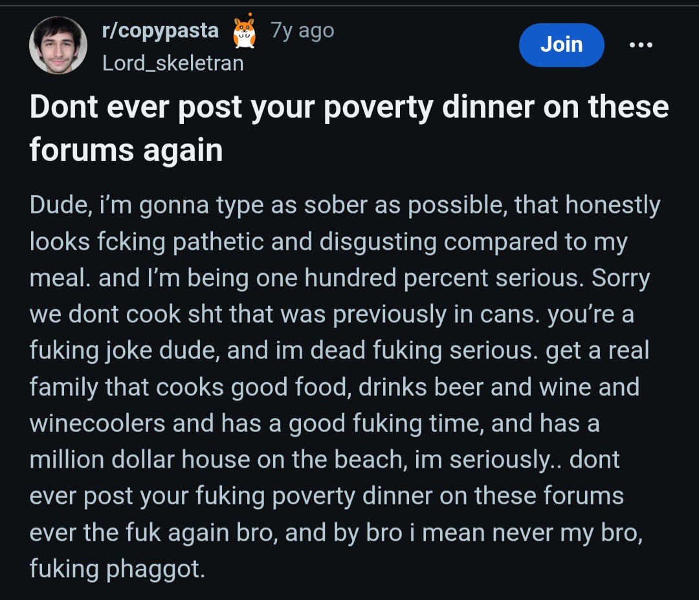Click the first body line starting with "Dude"
The image size is (699, 600).
point(344,206)
